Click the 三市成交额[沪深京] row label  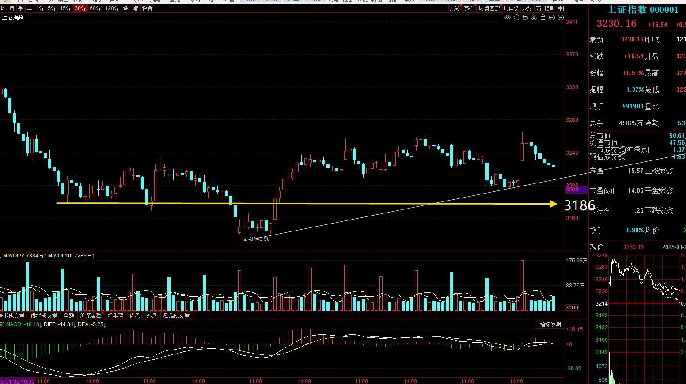pos(620,150)
